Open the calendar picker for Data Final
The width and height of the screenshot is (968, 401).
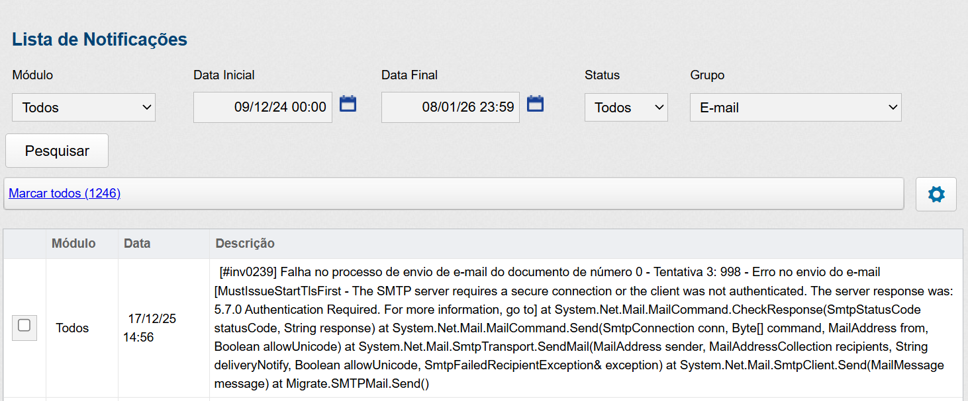[x=535, y=104]
